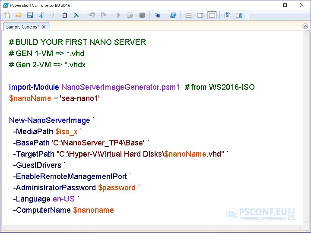The width and height of the screenshot is (311, 233).
Task: Create a new script file
Action: click(x=7, y=15)
